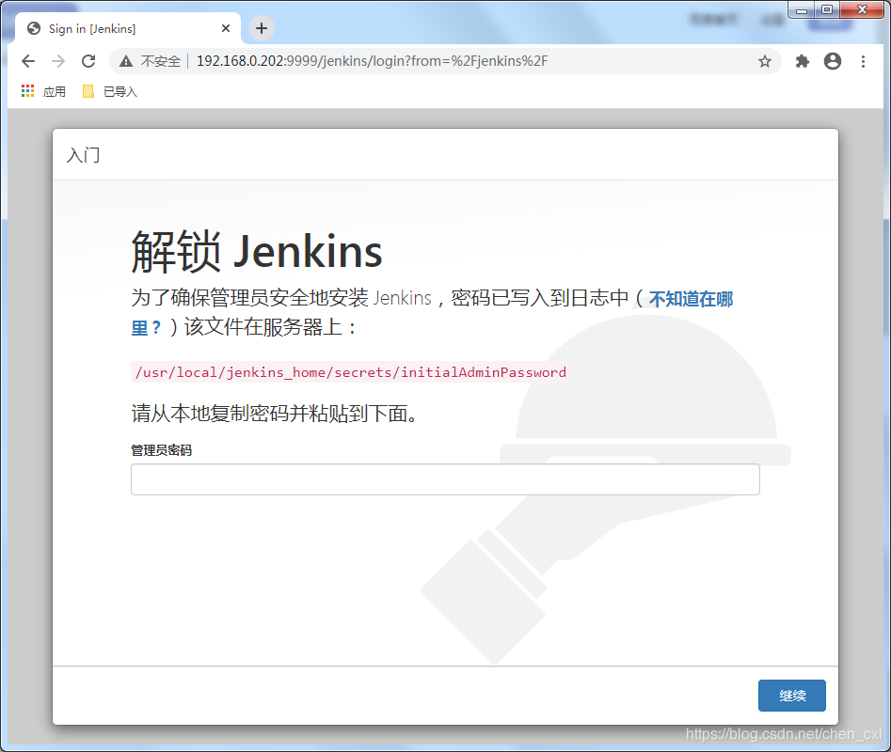The image size is (891, 752).
Task: Click the browser forward arrow
Action: click(58, 61)
